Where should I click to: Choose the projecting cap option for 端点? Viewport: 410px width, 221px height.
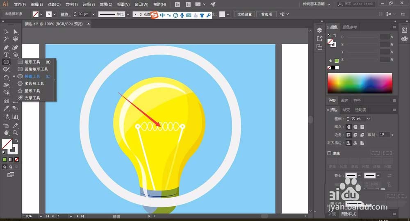tap(362, 127)
